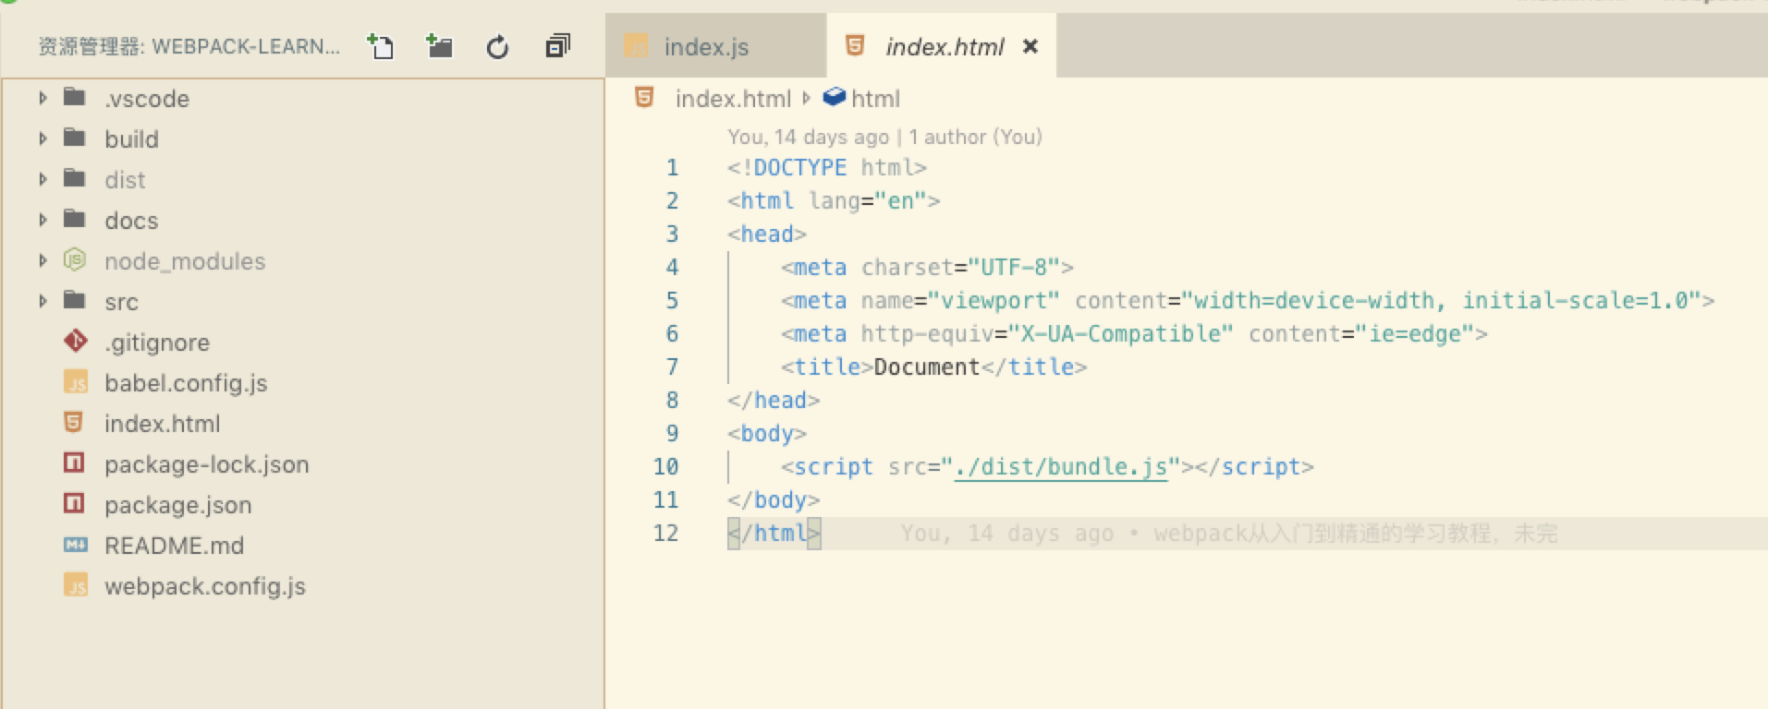1768x709 pixels.
Task: Click line number 10 in the gutter
Action: point(665,467)
